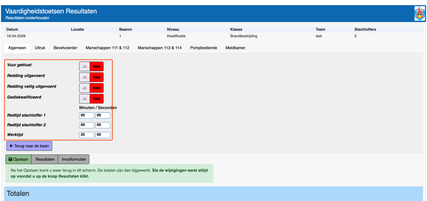Select the date value 16-04-2026
The height and width of the screenshot is (201, 427).
[x=16, y=36]
